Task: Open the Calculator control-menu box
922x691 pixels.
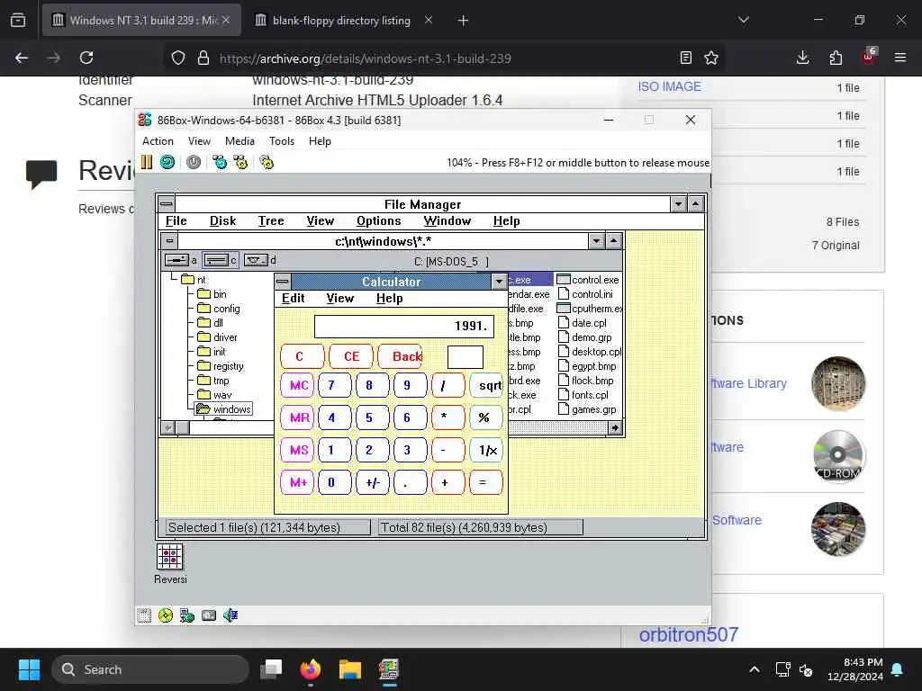Action: tap(283, 282)
